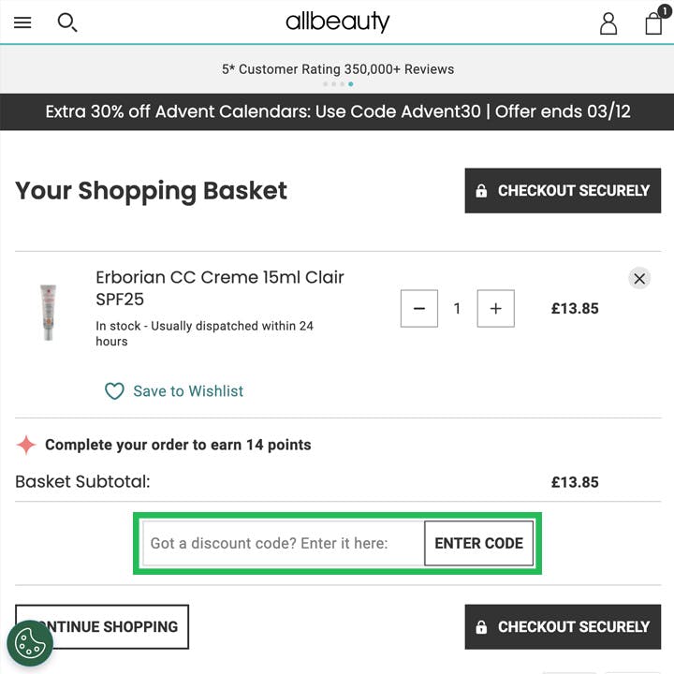
Task: Open the user account icon
Action: (x=608, y=23)
